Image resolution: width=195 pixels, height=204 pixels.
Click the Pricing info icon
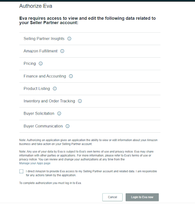point(41,63)
